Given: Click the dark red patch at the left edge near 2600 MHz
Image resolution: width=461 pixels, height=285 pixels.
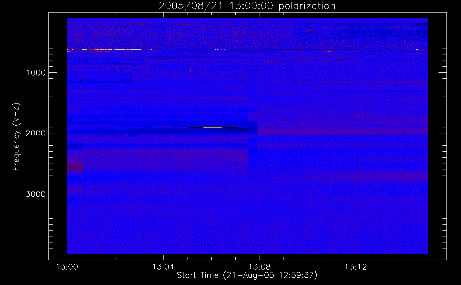Looking at the screenshot, I should coord(75,168).
